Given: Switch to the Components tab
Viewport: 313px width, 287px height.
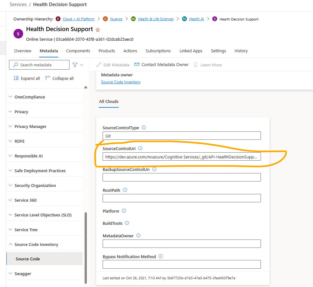Looking at the screenshot, I should 78,51.
